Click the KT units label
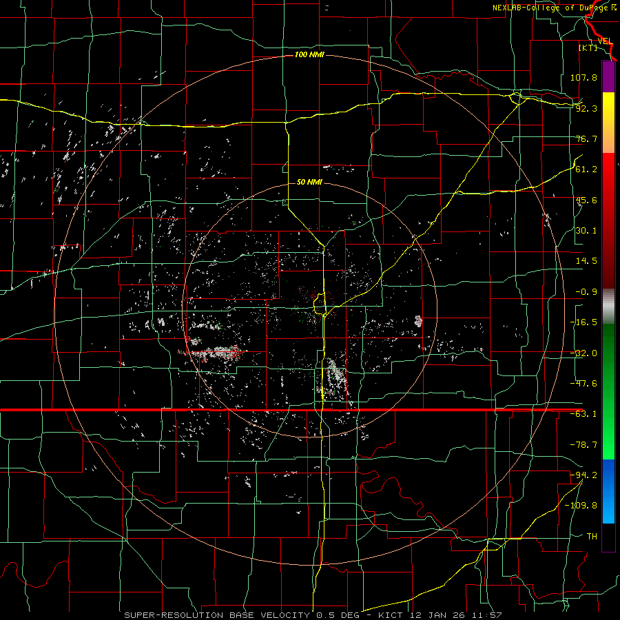Image resolution: width=620 pixels, height=620 pixels. (x=588, y=48)
